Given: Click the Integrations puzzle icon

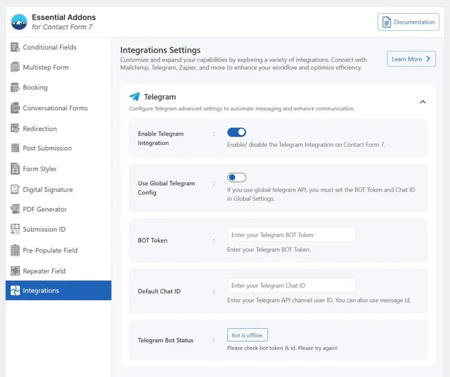Looking at the screenshot, I should coord(15,290).
